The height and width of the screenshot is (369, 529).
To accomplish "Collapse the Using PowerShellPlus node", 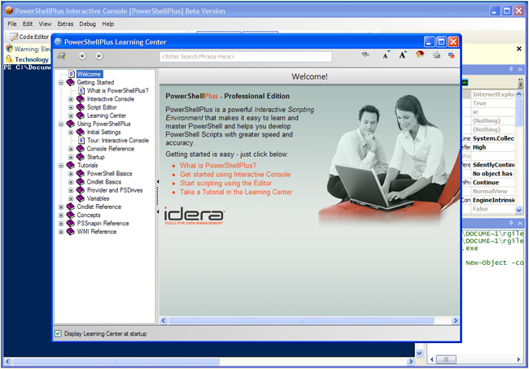I will 61,124.
